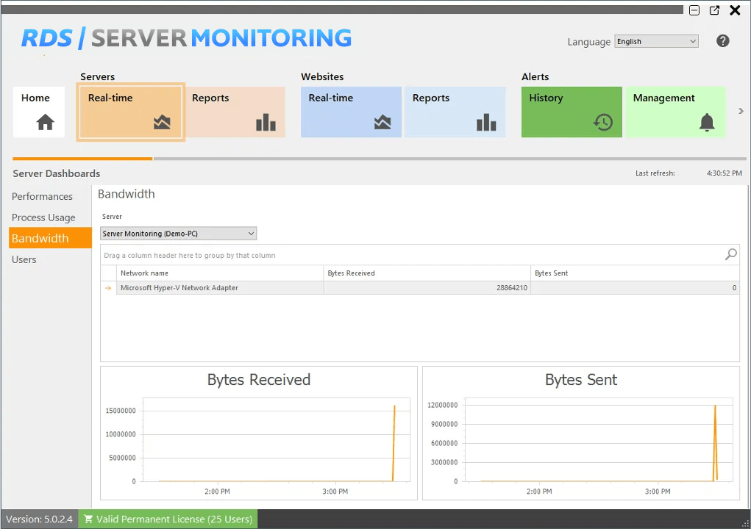The width and height of the screenshot is (751, 529).
Task: Click Websites Real-time chart icon
Action: (382, 123)
